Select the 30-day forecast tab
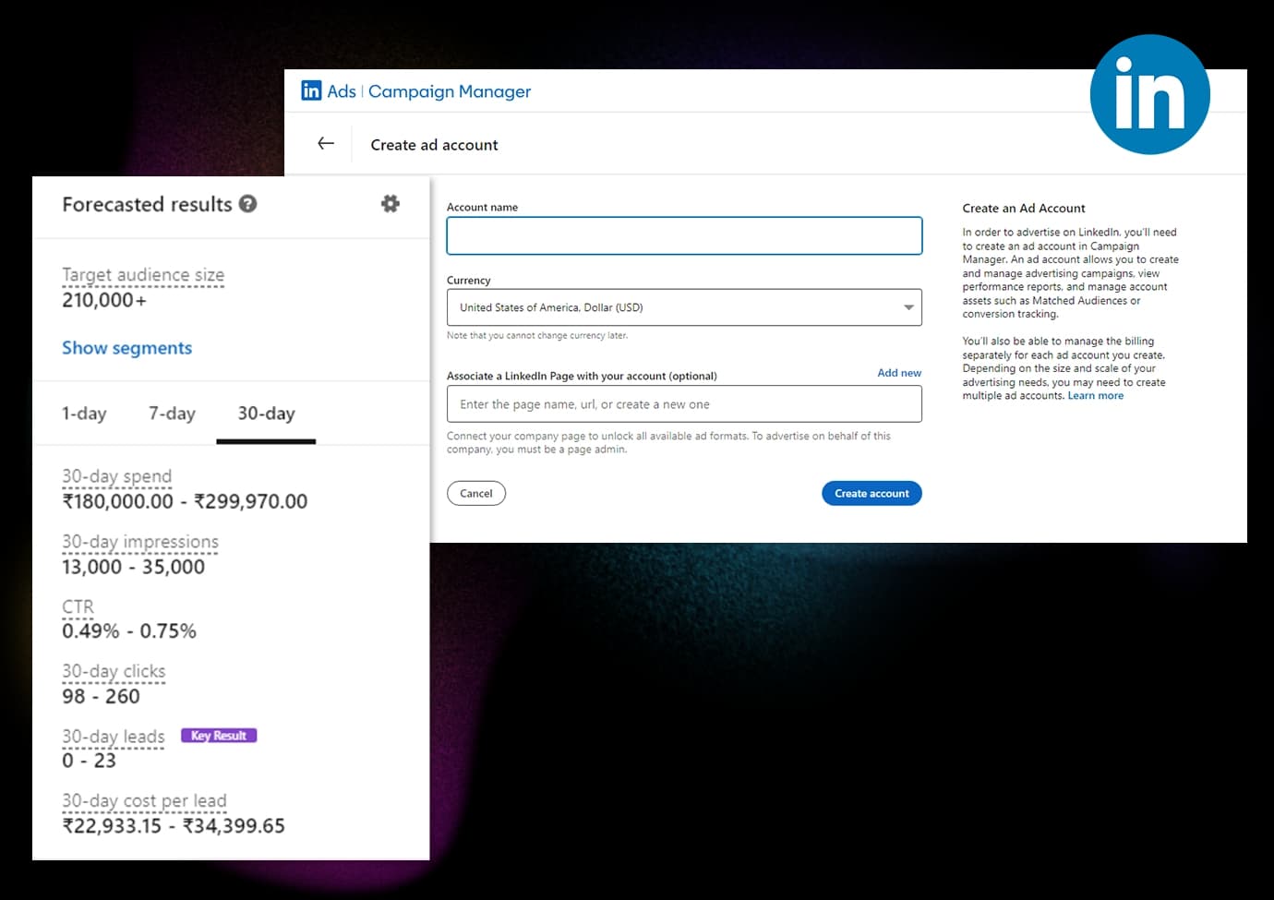Viewport: 1274px width, 900px height. coord(266,414)
